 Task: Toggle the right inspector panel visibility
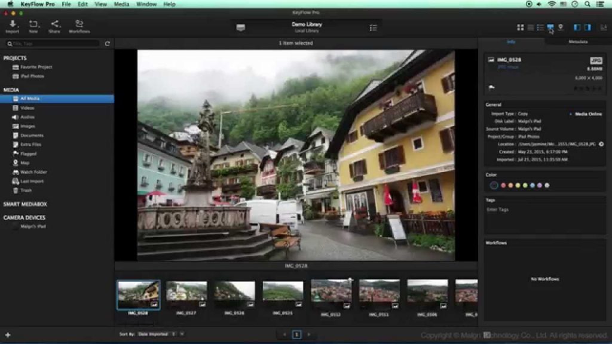587,27
